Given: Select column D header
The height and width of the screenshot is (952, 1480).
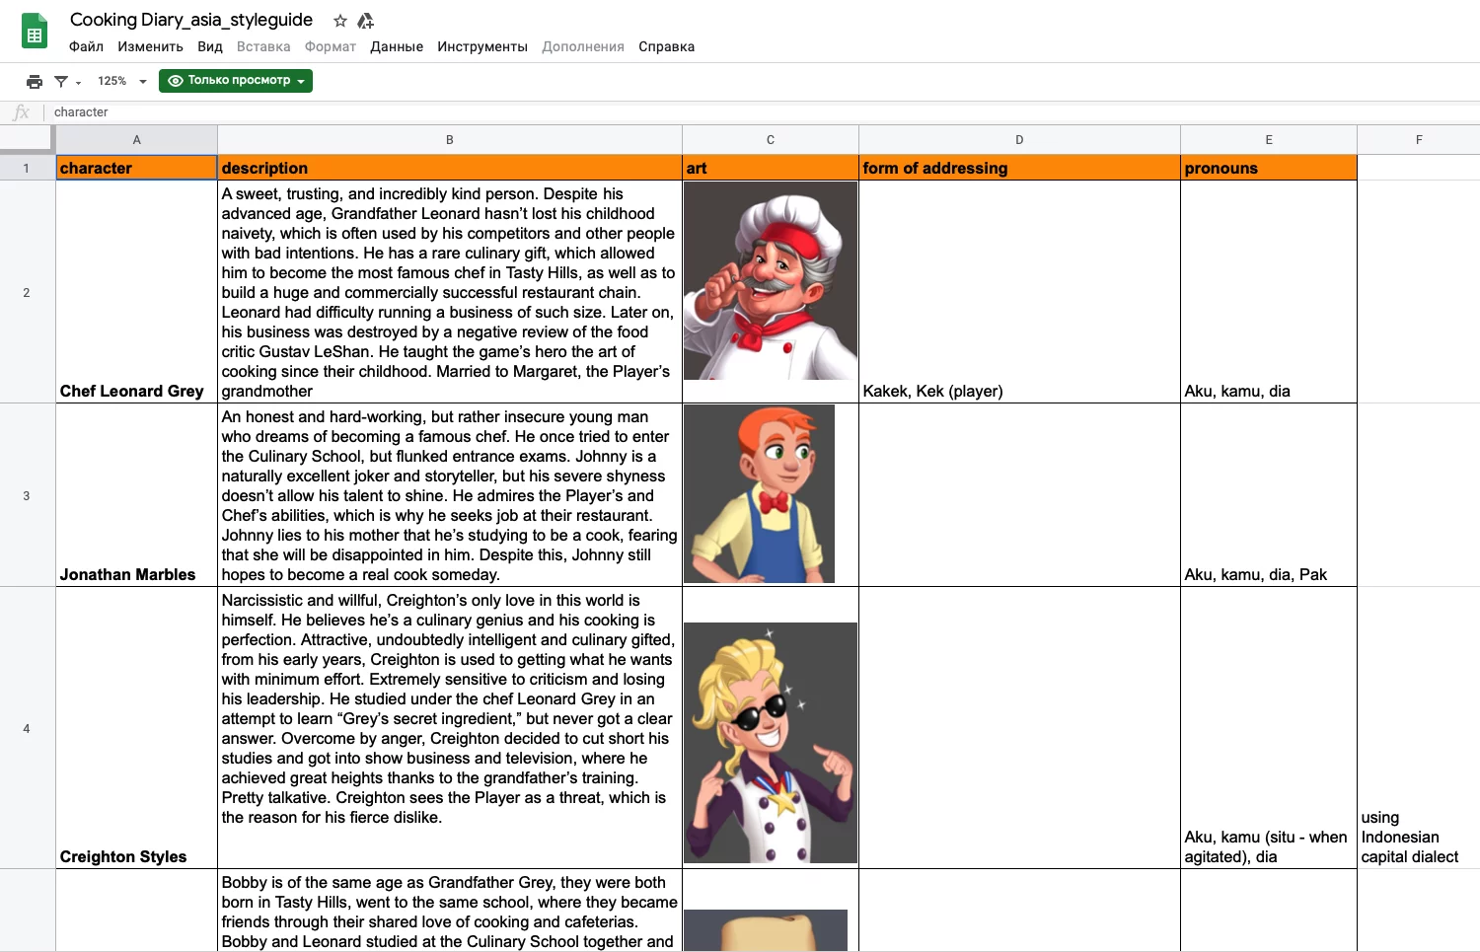Looking at the screenshot, I should pos(1019,140).
